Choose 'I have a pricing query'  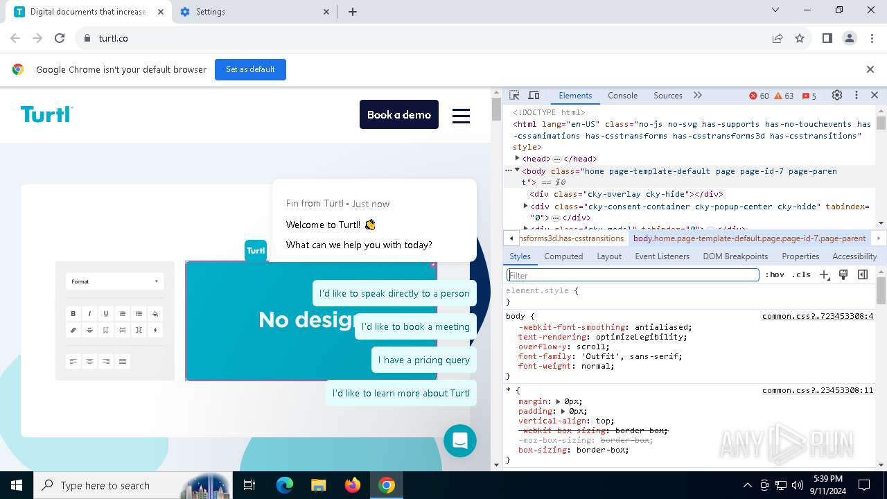click(424, 360)
